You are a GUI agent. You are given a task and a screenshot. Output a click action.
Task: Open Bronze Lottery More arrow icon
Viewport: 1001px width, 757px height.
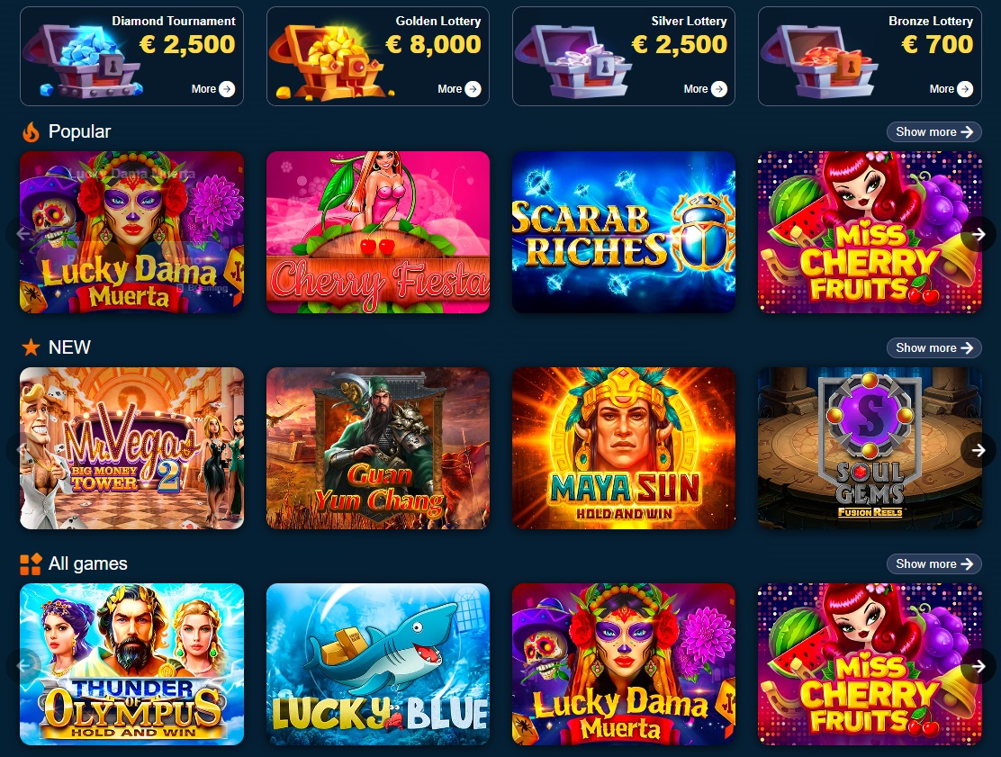point(965,89)
